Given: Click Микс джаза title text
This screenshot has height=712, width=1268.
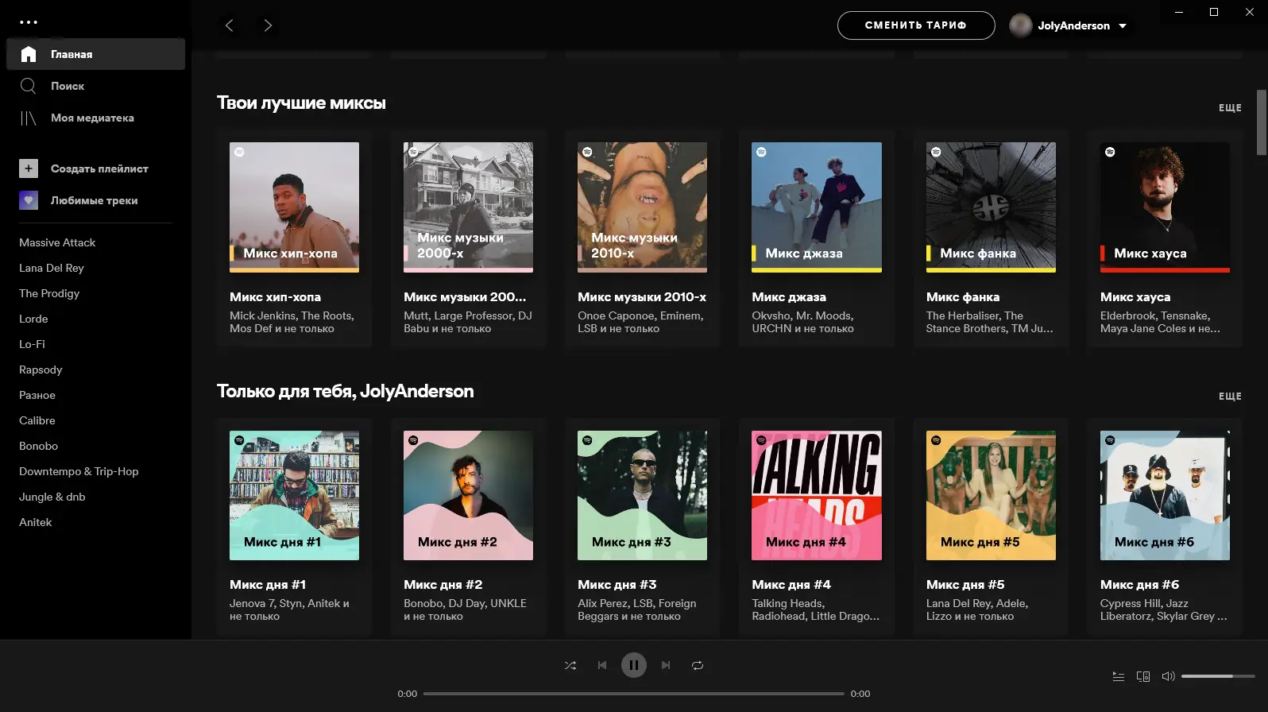Looking at the screenshot, I should click(x=789, y=297).
